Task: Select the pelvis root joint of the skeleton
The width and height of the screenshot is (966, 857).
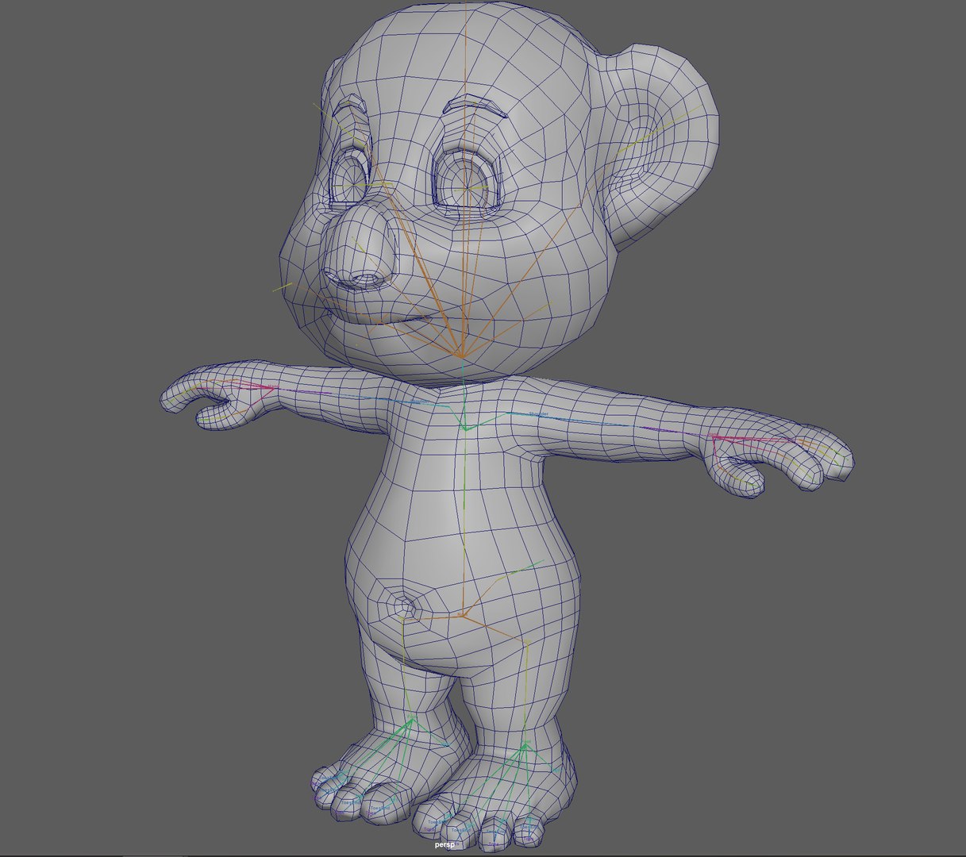Action: point(463,614)
